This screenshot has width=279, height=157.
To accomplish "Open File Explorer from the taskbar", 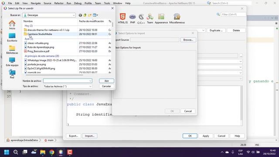I will tap(43, 152).
